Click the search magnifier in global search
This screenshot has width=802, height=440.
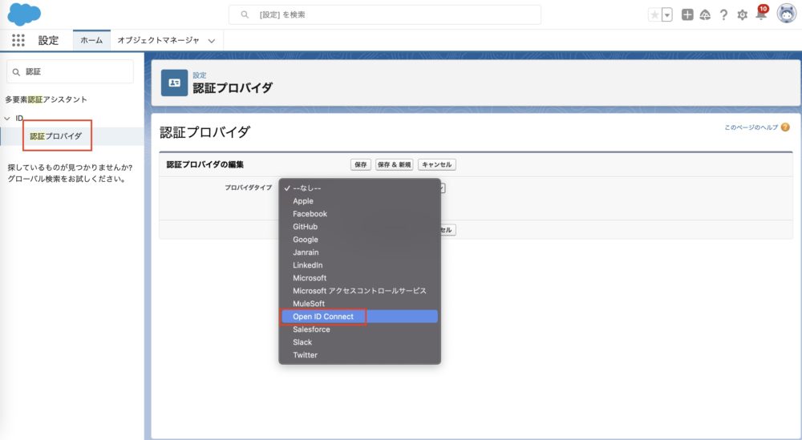(x=245, y=14)
